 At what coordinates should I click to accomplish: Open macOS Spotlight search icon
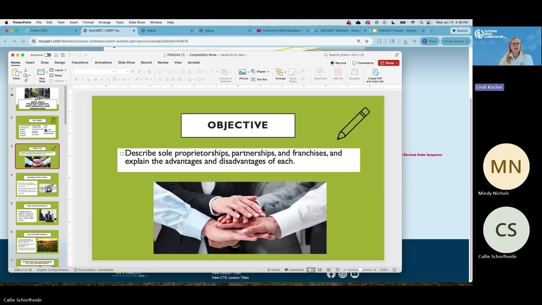coord(421,22)
